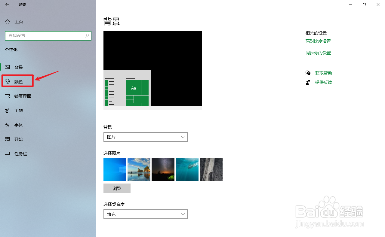Click the 浏览 button
Image resolution: width=385 pixels, height=237 pixels.
click(117, 188)
